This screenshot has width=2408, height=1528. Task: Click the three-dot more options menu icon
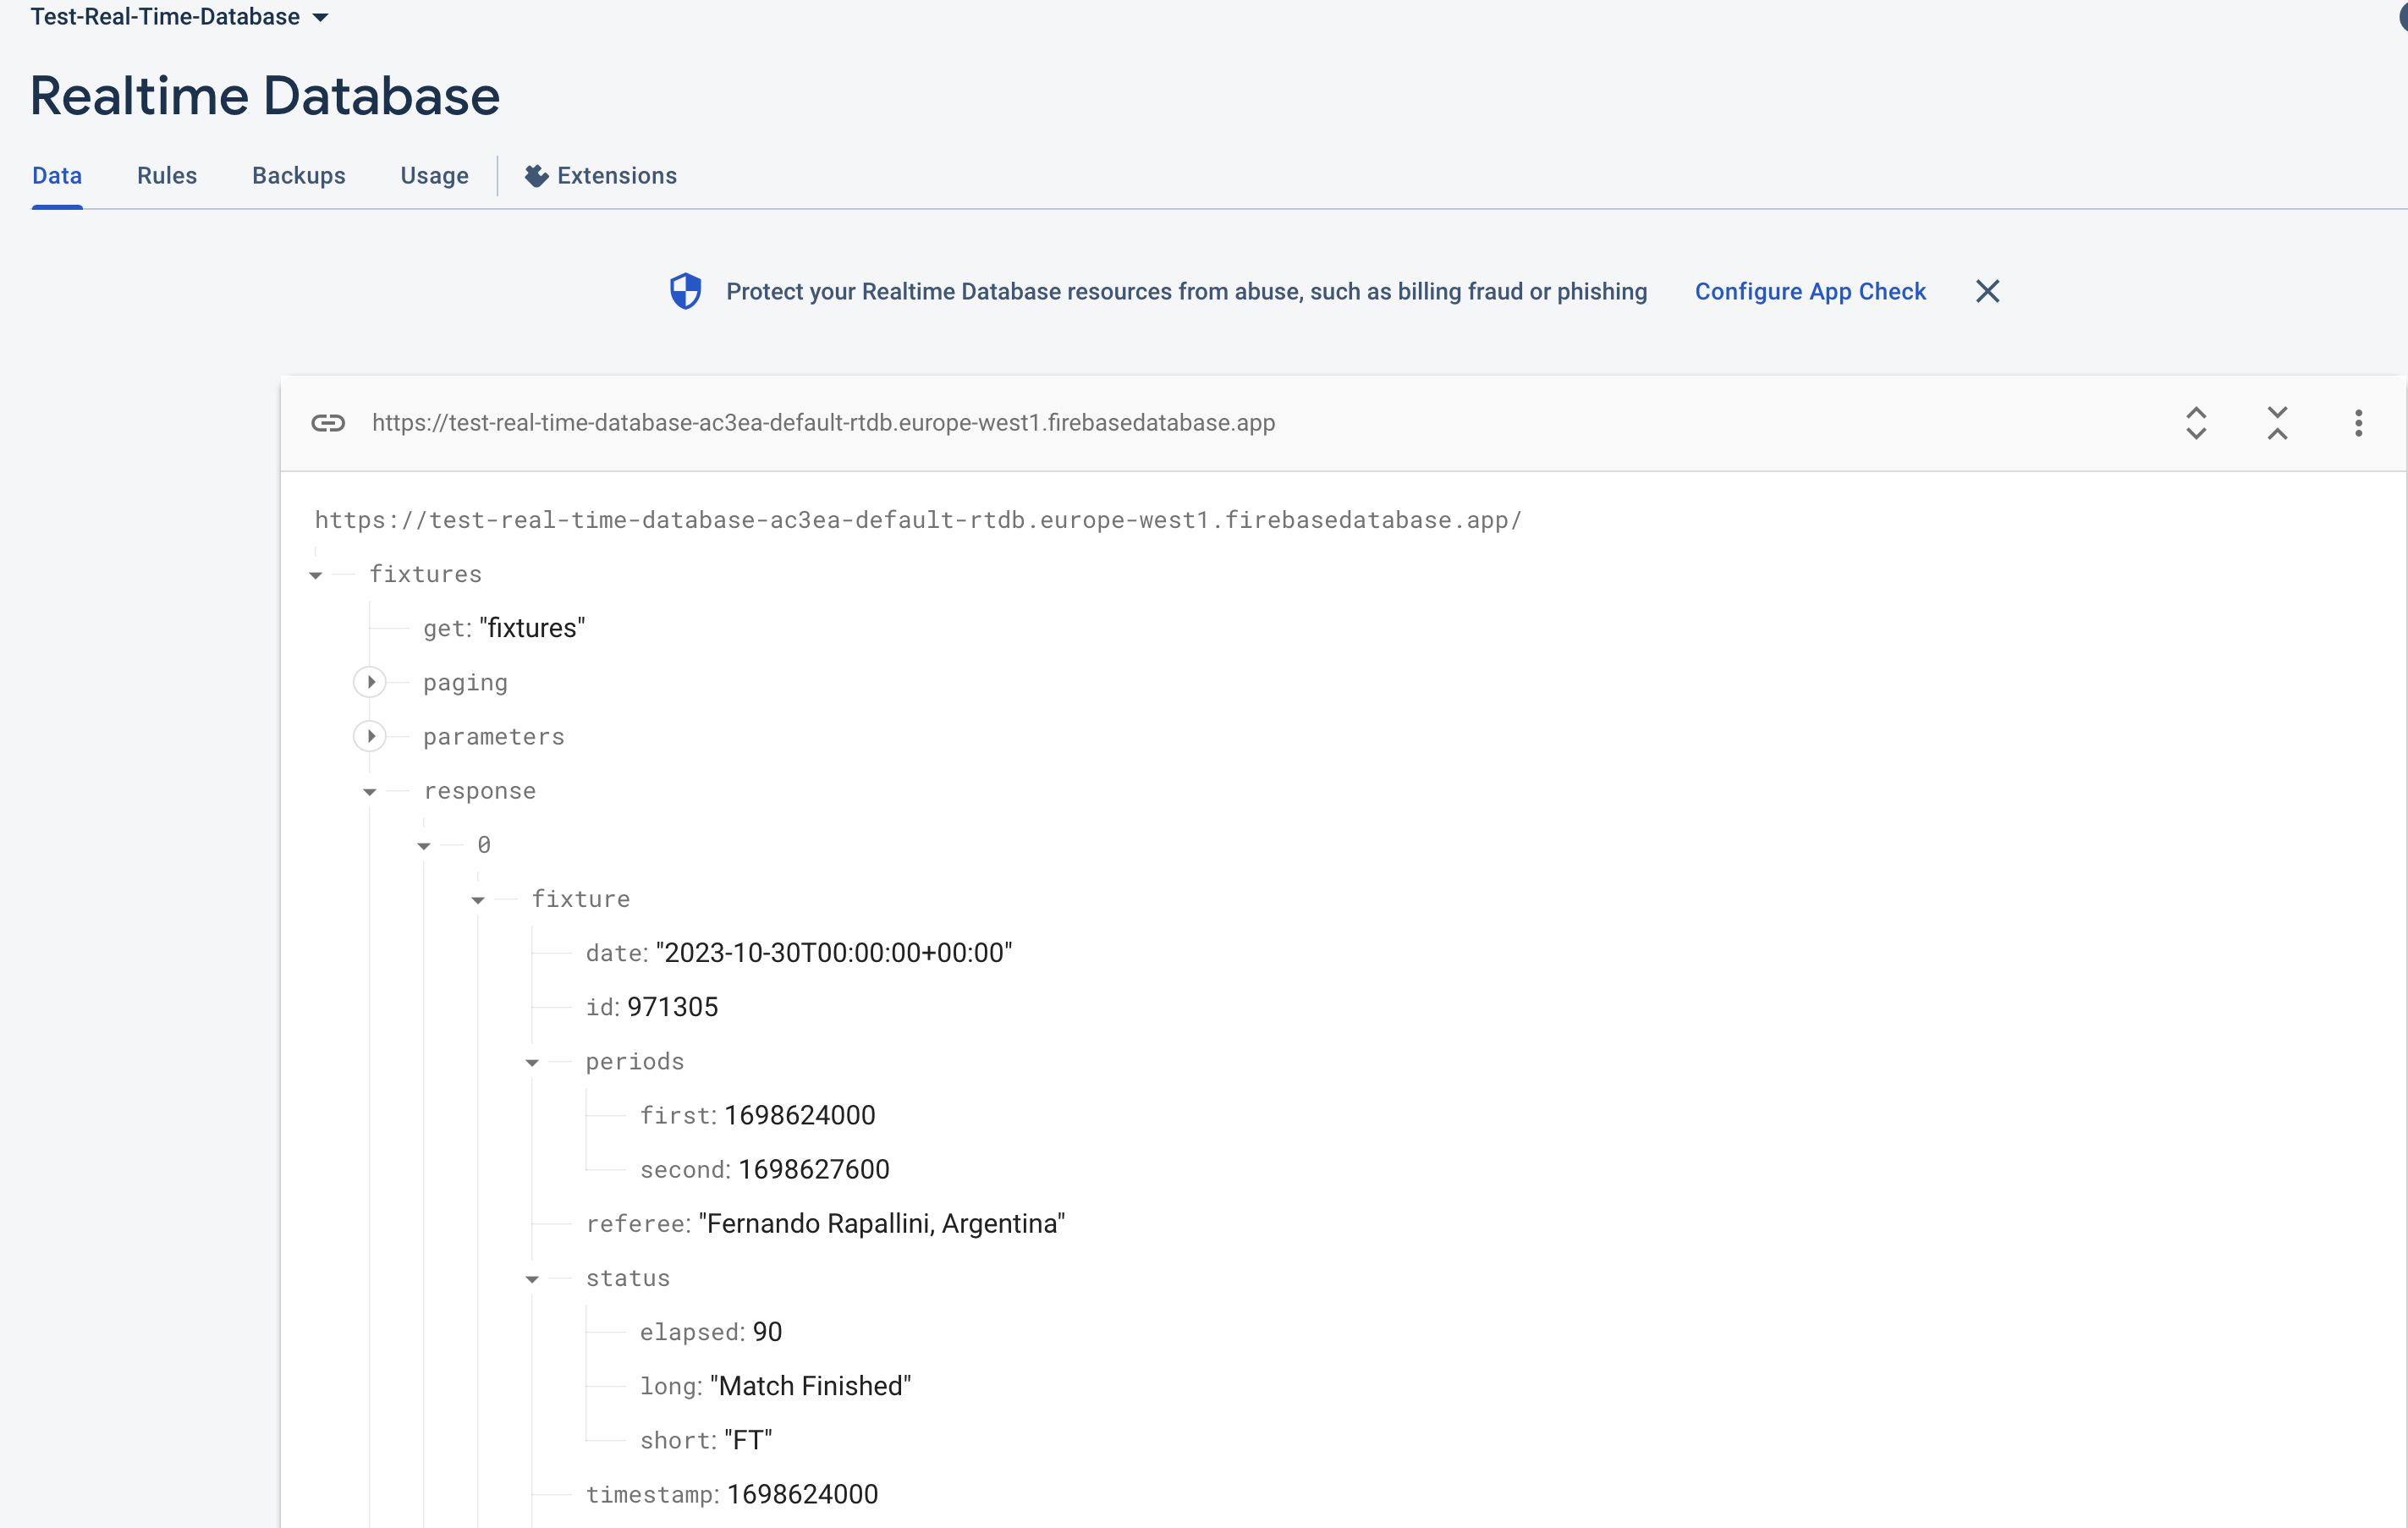click(2359, 423)
